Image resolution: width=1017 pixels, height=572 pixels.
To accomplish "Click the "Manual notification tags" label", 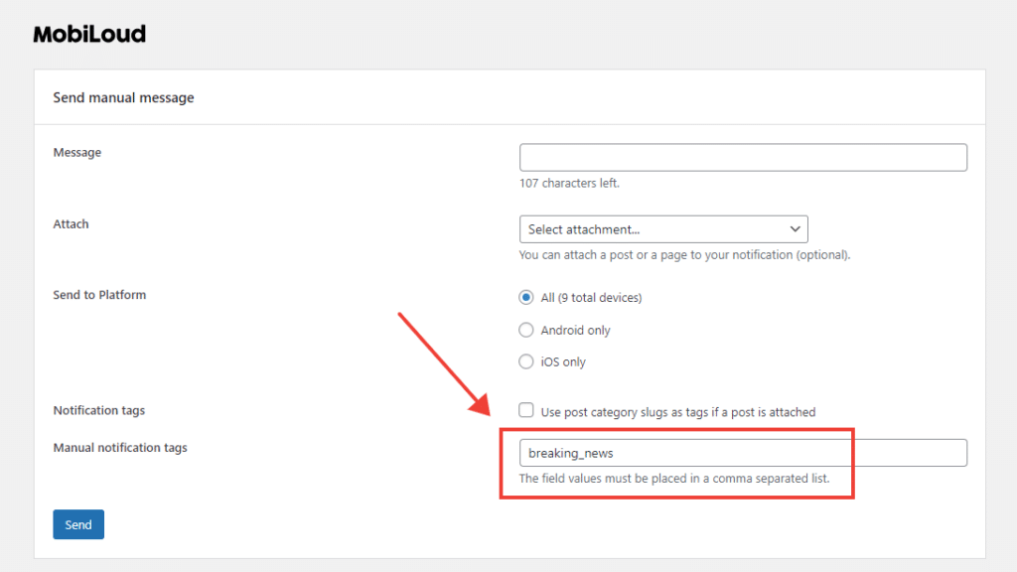I will pyautogui.click(x=120, y=448).
